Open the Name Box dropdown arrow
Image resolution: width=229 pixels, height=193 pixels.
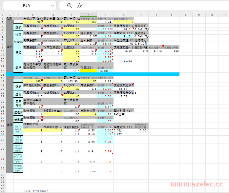52,6
